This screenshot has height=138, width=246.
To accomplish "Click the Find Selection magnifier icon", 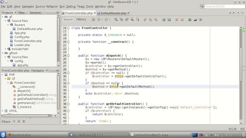I will tap(116, 20).
